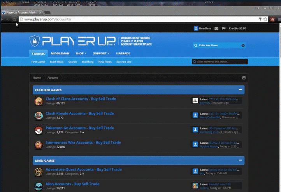Click the Credits $0.00 balance

coord(237,28)
